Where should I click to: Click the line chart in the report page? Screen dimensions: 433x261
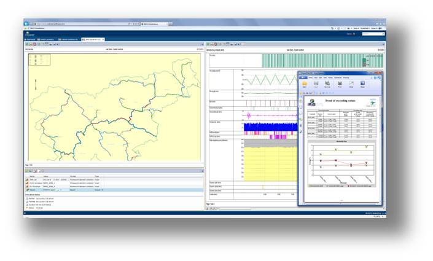coord(342,163)
